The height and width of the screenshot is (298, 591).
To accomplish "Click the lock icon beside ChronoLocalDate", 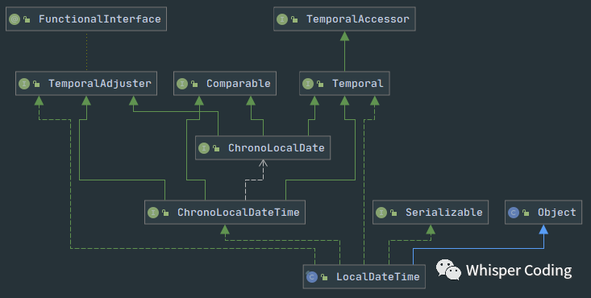I will point(216,148).
